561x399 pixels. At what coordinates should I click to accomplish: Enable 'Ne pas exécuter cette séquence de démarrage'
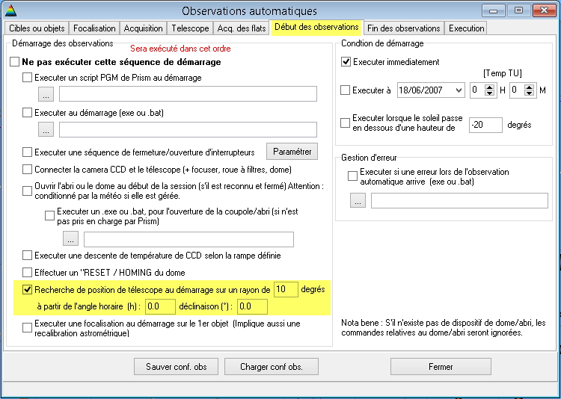15,62
